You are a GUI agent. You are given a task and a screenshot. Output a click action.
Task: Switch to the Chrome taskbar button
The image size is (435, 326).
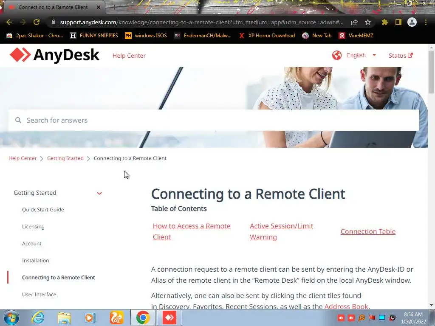[143, 318]
